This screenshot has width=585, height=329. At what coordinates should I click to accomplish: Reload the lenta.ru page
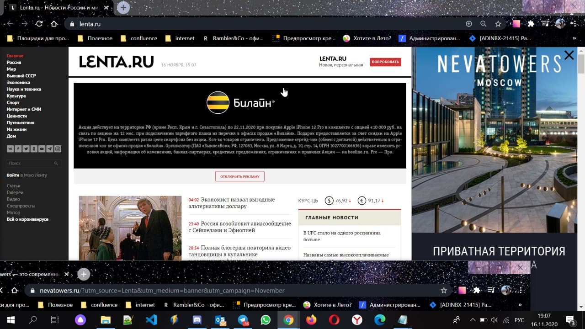coord(39,24)
